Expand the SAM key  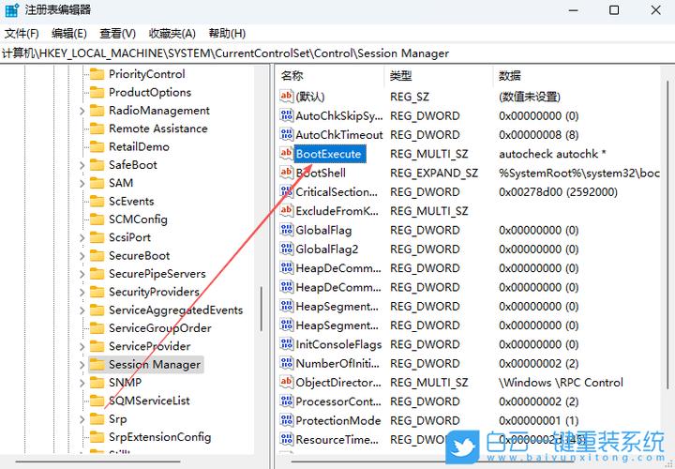coord(82,183)
